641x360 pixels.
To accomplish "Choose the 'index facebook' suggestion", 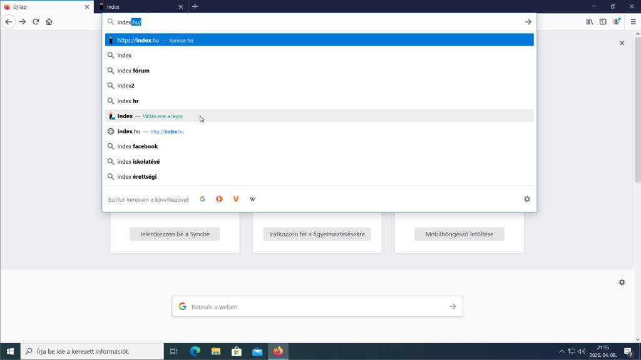I will 319,146.
